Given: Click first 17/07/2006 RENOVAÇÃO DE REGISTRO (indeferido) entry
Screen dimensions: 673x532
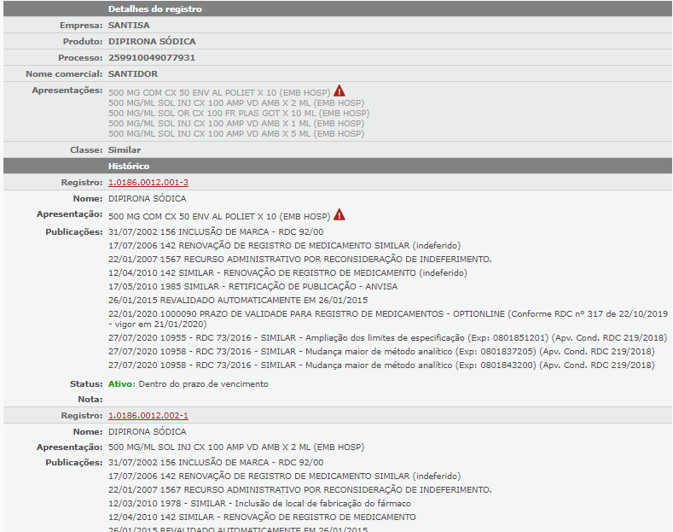Looking at the screenshot, I should [285, 246].
